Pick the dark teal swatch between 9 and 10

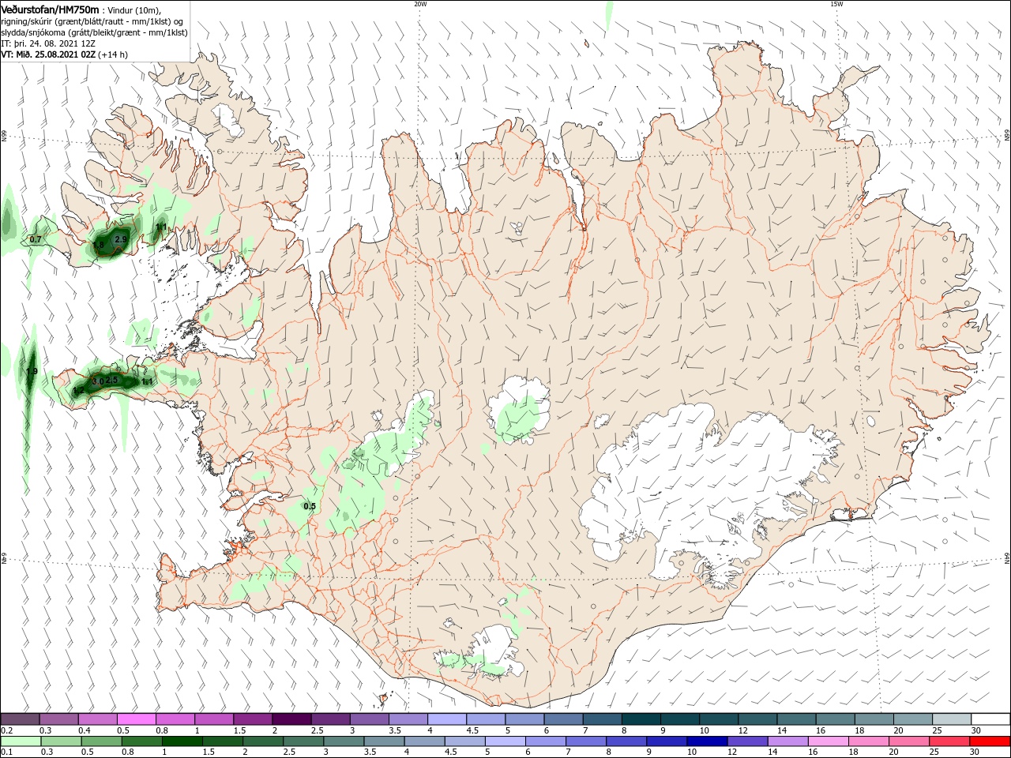tap(679, 719)
